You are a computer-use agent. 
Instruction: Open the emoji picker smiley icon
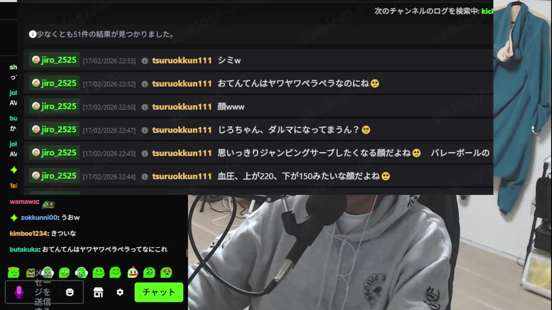pos(70,292)
